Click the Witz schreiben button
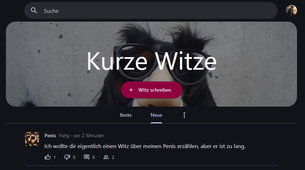This screenshot has height=170, width=305. (152, 90)
